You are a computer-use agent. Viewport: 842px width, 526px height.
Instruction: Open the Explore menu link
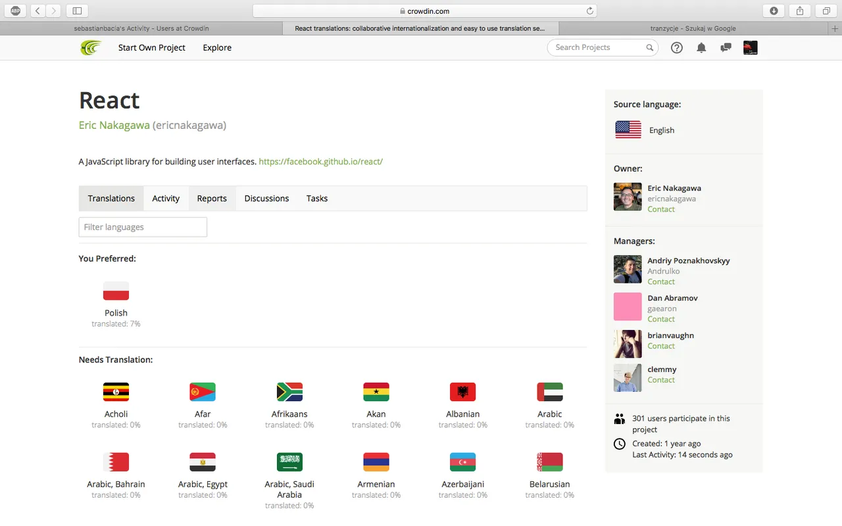pos(217,47)
